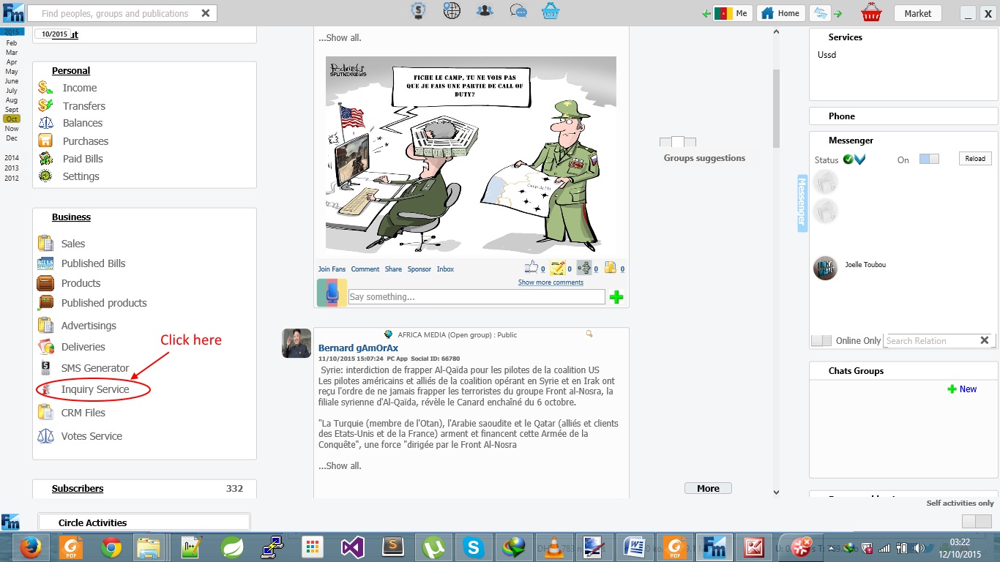Click the Votes Service scales icon
The width and height of the screenshot is (1000, 562).
point(45,436)
